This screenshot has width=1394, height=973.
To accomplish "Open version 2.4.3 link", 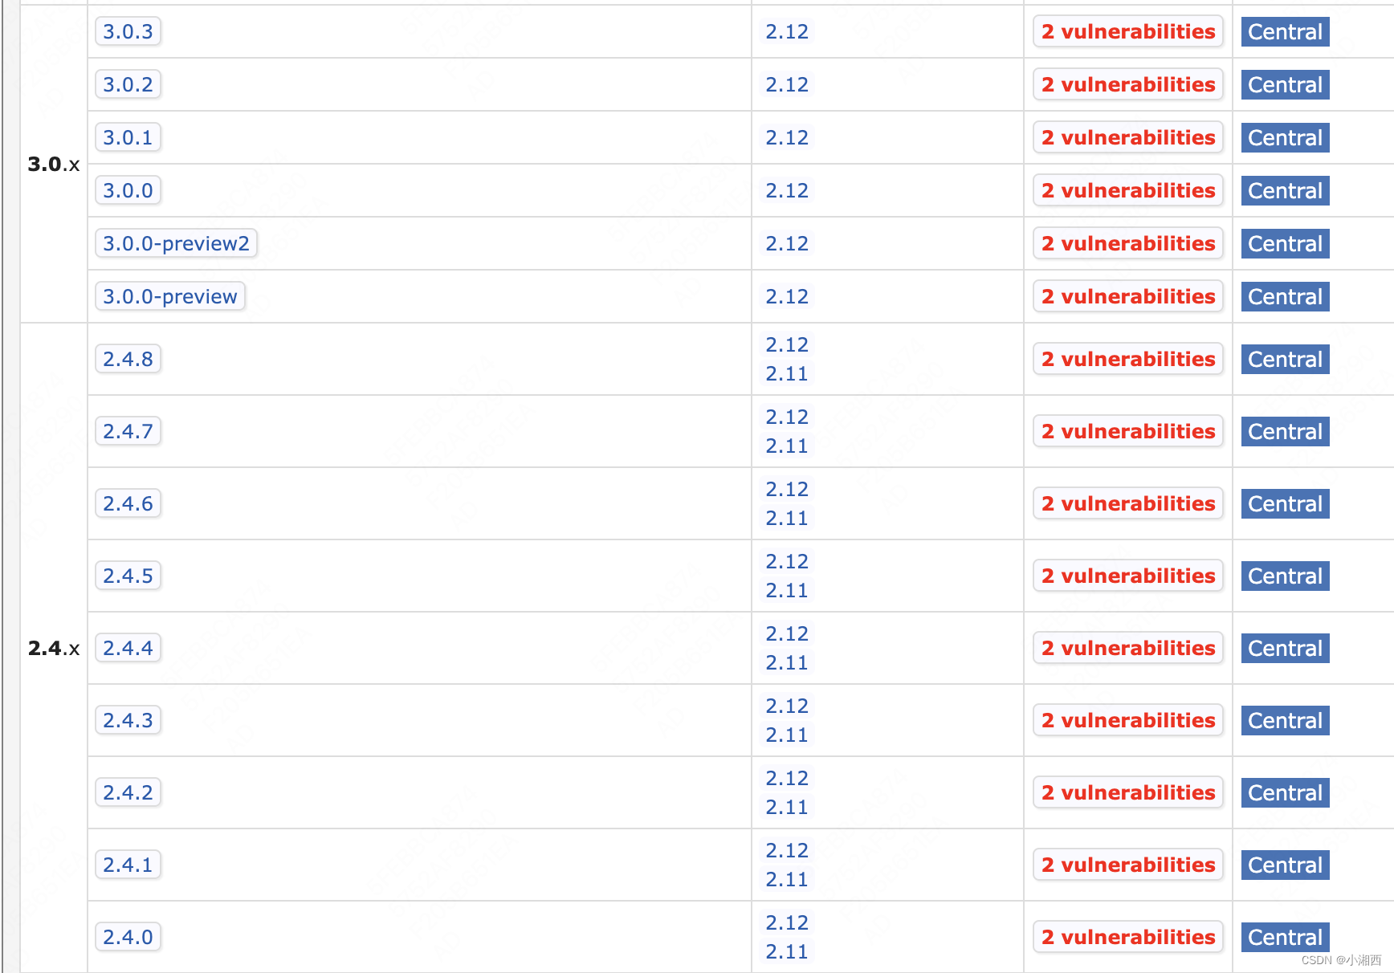I will [128, 720].
